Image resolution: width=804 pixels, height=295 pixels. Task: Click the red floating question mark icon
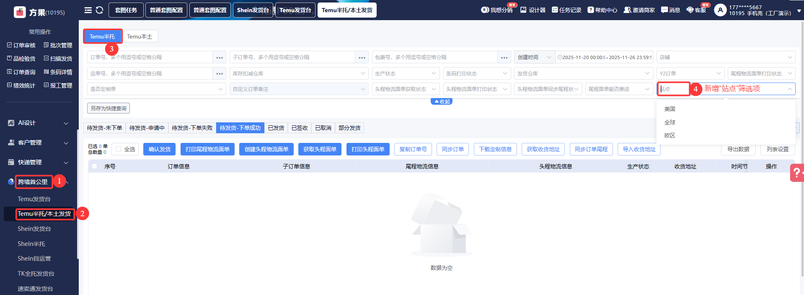click(x=796, y=173)
